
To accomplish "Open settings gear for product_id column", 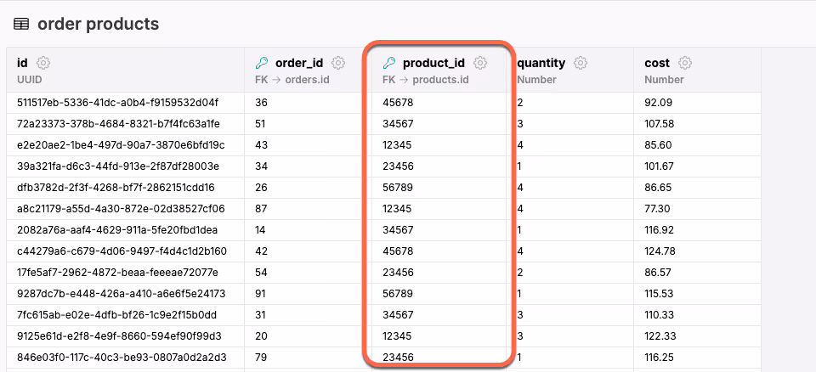I will [x=480, y=64].
